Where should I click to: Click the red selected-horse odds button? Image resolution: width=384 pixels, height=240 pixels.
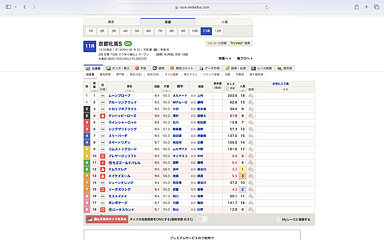coord(107,219)
